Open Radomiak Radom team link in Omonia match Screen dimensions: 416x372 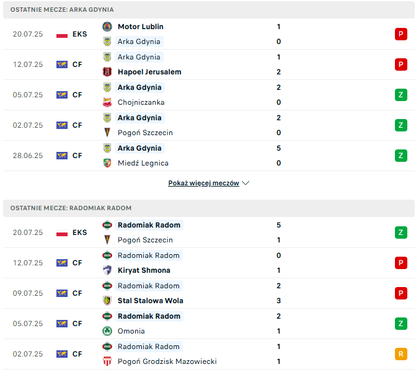pos(149,316)
